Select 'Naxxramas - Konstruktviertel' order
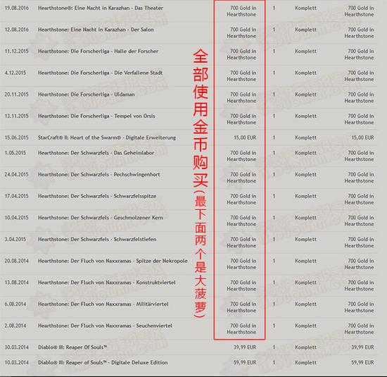Viewport: 387px width, 377px height. (107, 283)
